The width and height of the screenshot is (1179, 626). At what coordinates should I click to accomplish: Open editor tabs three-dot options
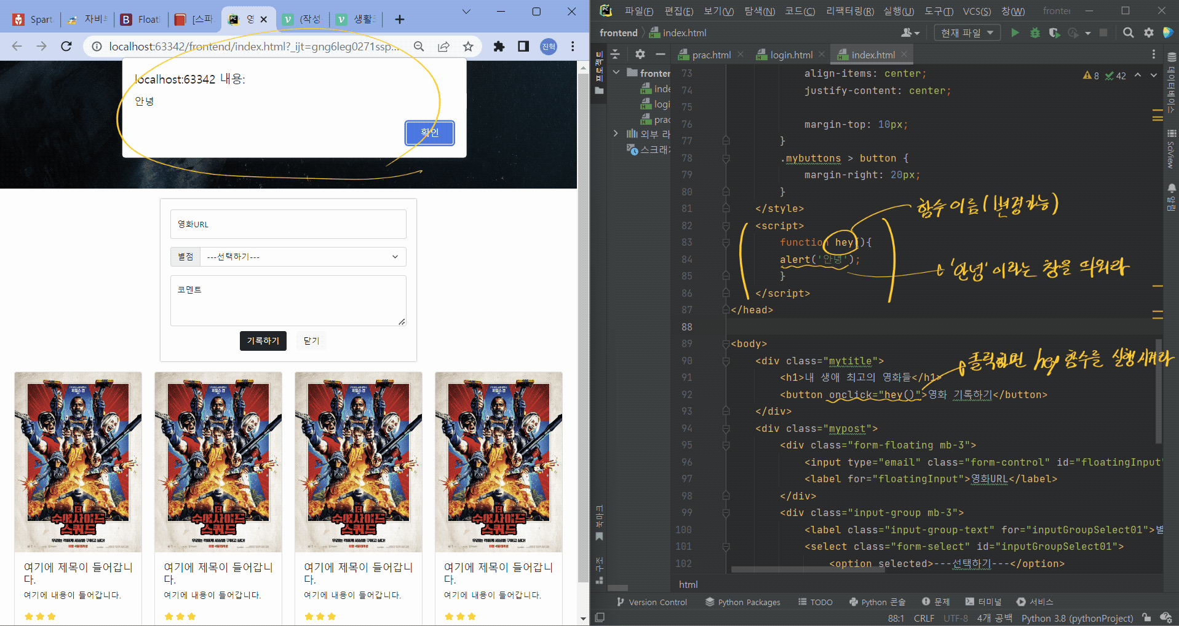click(x=1154, y=55)
